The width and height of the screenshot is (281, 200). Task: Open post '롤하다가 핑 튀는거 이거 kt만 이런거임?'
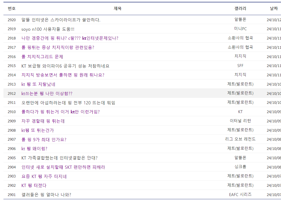click(60, 112)
